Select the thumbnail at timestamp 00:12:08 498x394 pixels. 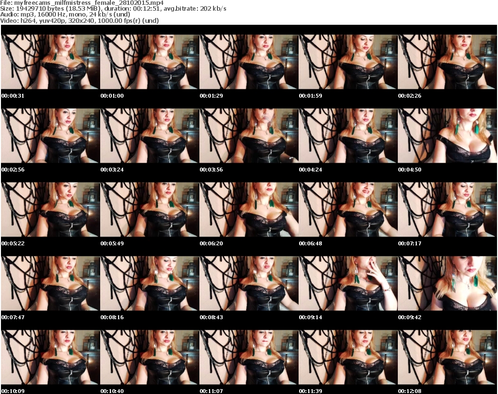tap(447, 357)
